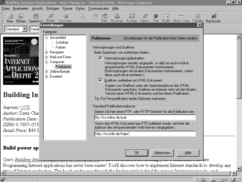This screenshot has width=242, height=182.
Task: Click the Drucken toolbar icon
Action: coord(117,18)
